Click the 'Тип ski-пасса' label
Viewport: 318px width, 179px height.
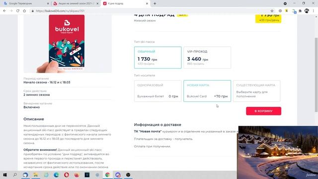144,42
